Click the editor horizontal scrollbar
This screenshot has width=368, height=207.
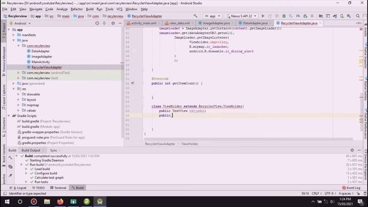[249, 139]
